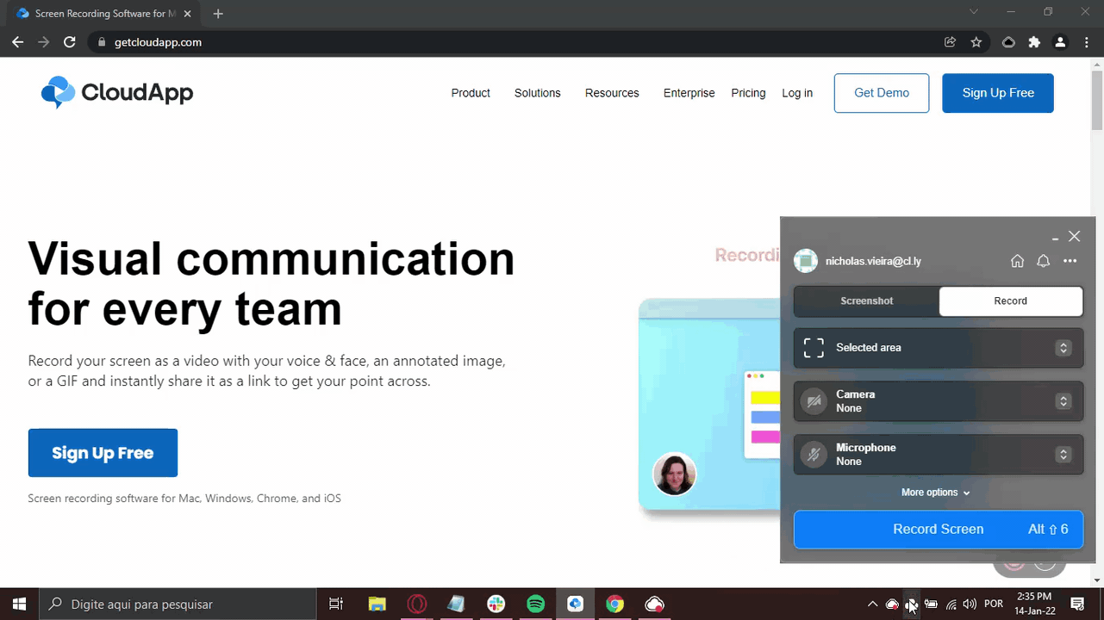This screenshot has height=620, width=1104.
Task: Go back in the browser
Action: tap(18, 42)
